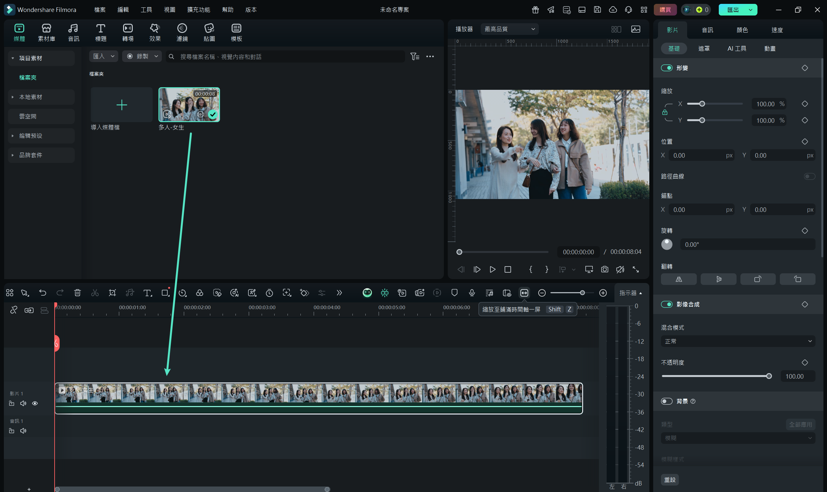Click the undo arrow in timeline toolbar
The image size is (827, 492).
[x=42, y=293]
